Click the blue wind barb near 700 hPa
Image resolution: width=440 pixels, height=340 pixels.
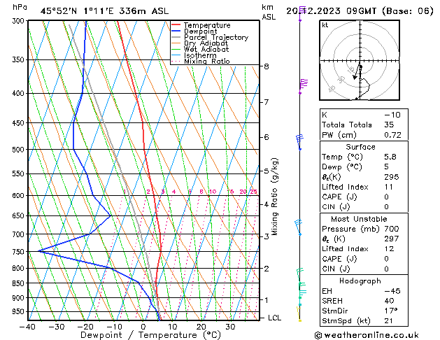coord(298,227)
